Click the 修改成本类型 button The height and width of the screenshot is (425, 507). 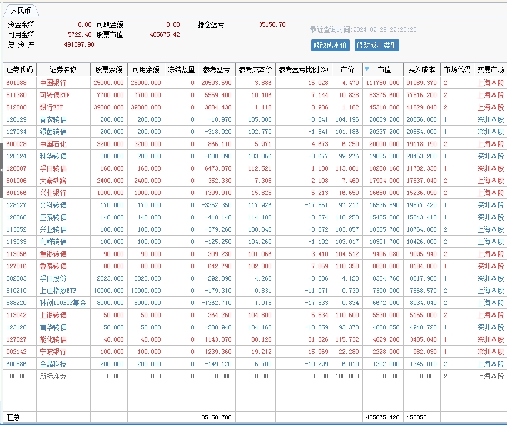coord(377,45)
